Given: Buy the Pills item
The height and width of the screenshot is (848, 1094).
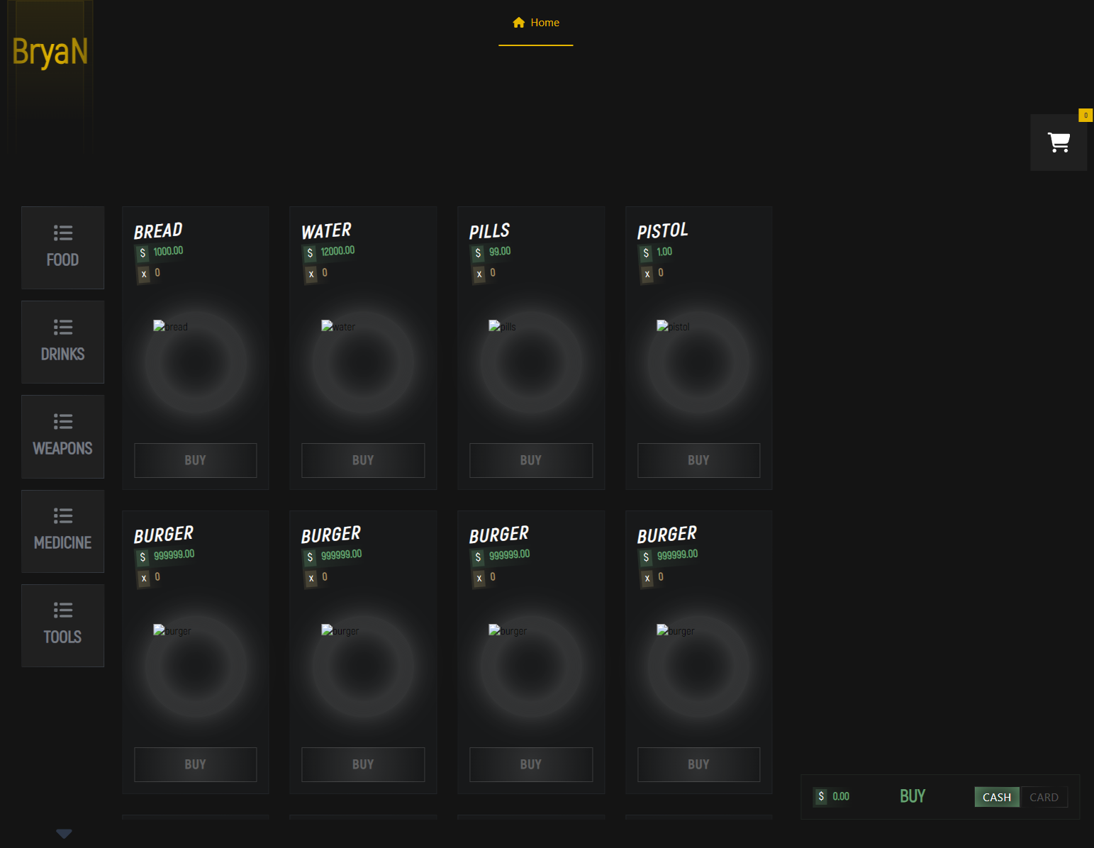Looking at the screenshot, I should coord(530,460).
